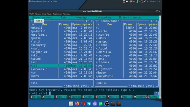Click F10 Выход function key button
190x107 pixels.
[152, 97]
